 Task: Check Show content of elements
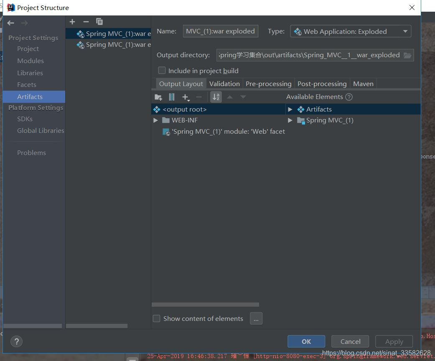pyautogui.click(x=156, y=318)
